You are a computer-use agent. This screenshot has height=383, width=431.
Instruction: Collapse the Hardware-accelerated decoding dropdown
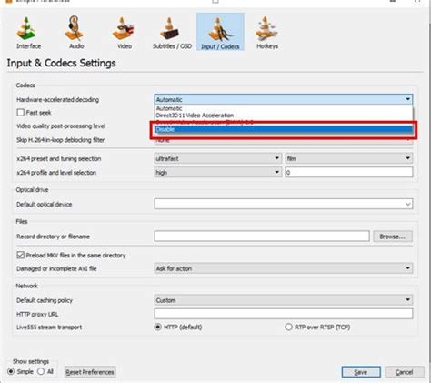coord(284,99)
